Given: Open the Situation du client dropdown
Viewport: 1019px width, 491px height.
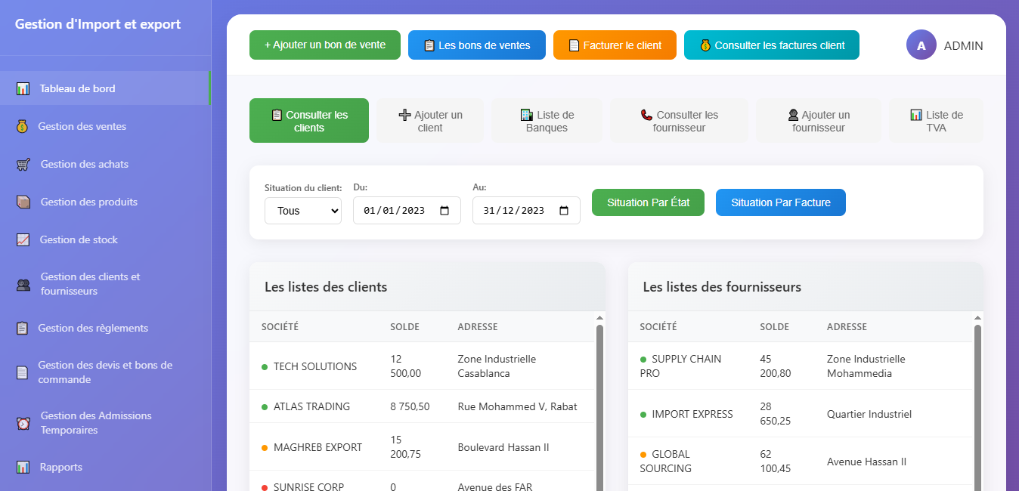Looking at the screenshot, I should [x=303, y=211].
